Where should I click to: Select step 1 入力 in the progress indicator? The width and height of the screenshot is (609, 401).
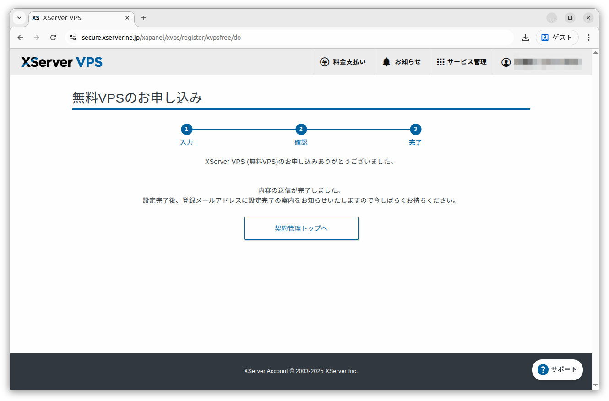(x=187, y=129)
